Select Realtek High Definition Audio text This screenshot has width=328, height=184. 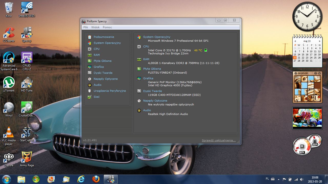[x=168, y=114]
